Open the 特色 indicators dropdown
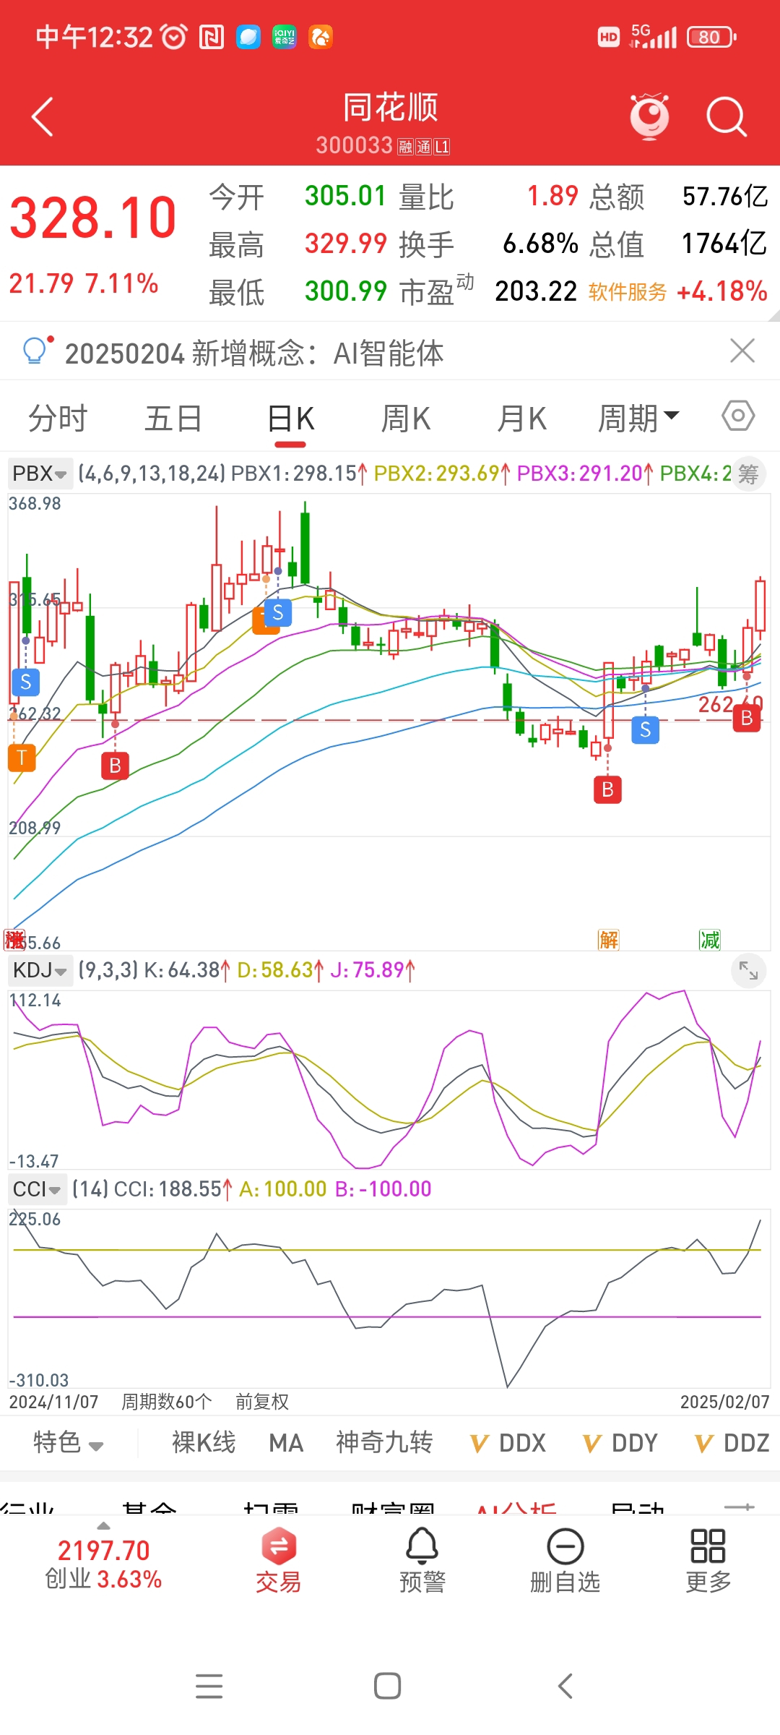Screen dimensions: 780x1735 pos(68,1442)
